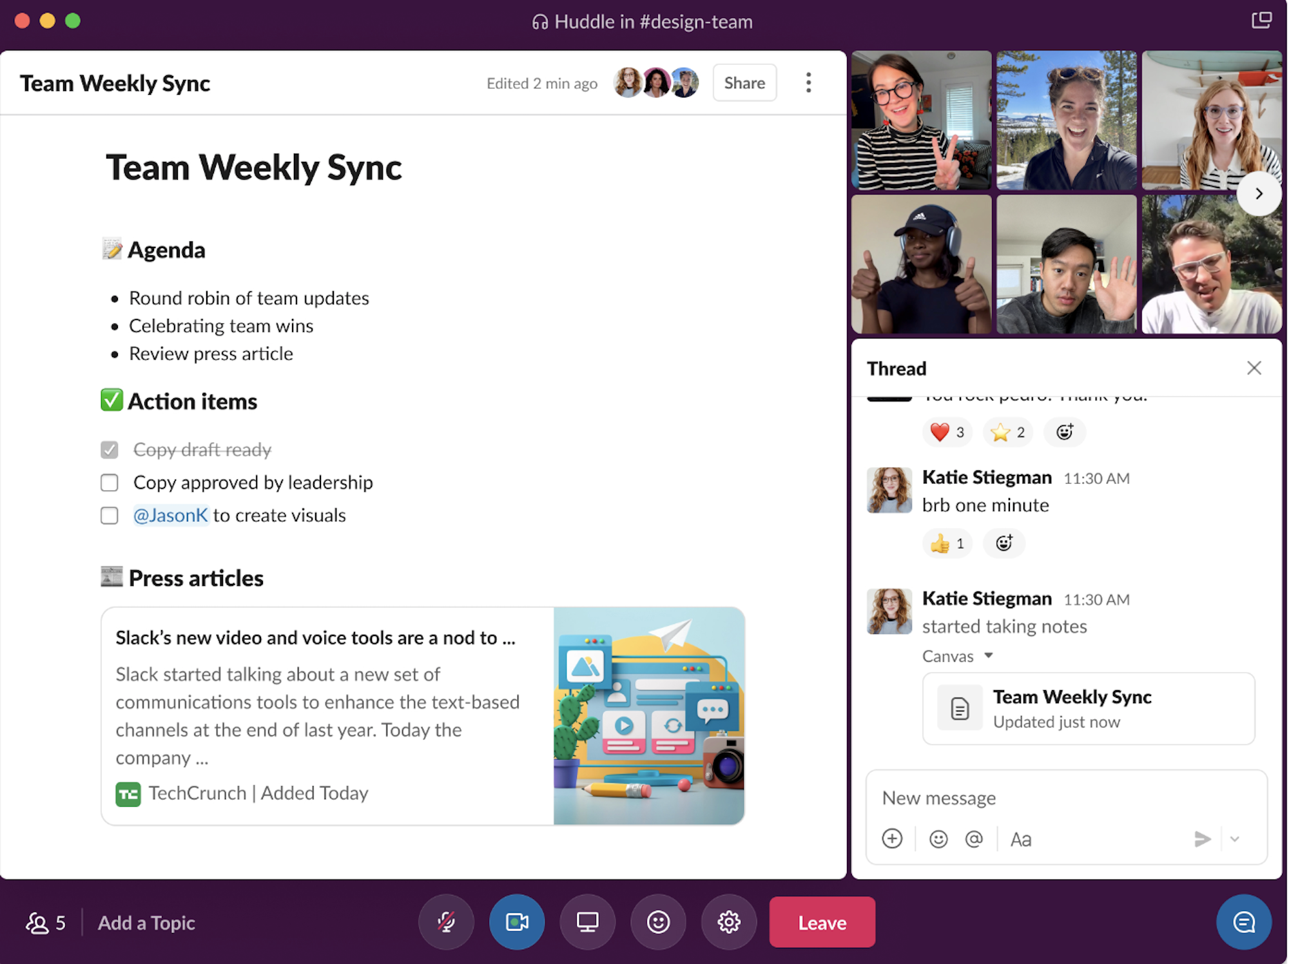This screenshot has width=1289, height=964.
Task: Toggle the camera video icon
Action: pos(518,921)
